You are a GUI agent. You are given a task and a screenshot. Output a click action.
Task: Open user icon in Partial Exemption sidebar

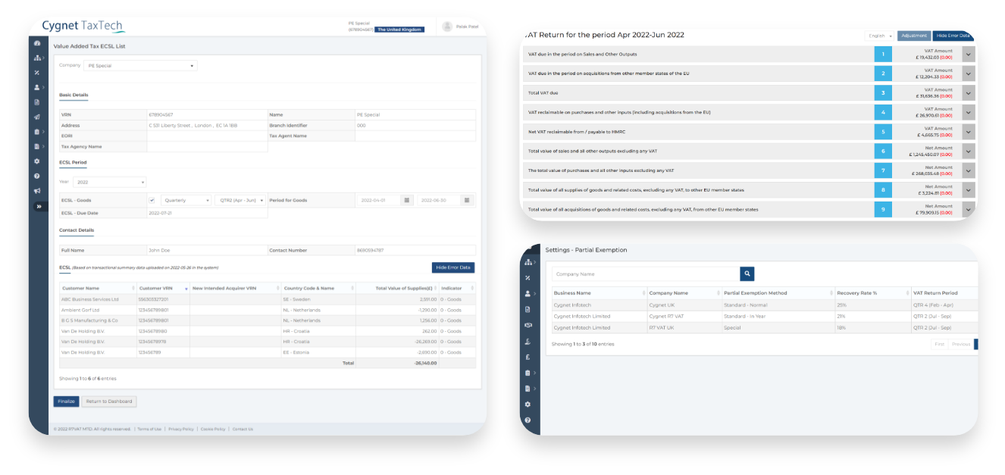pyautogui.click(x=528, y=294)
